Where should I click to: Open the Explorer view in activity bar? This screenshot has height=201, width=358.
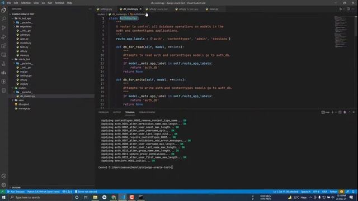click(4, 10)
